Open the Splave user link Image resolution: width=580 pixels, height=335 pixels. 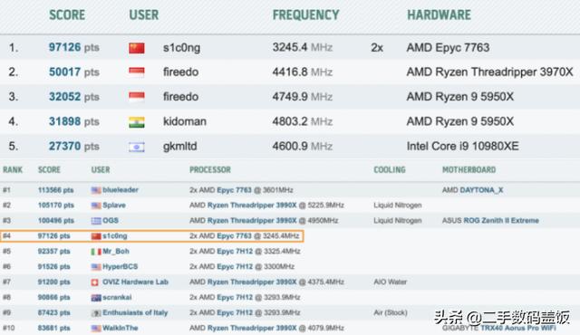pos(114,205)
